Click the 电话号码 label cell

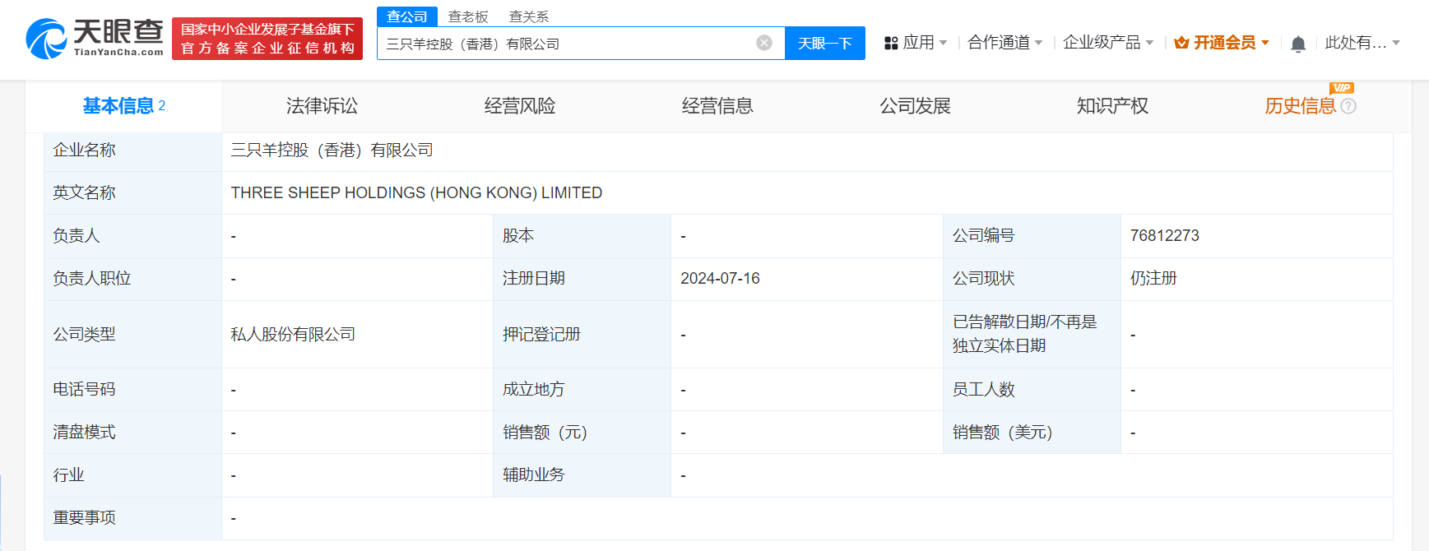pyautogui.click(x=132, y=390)
